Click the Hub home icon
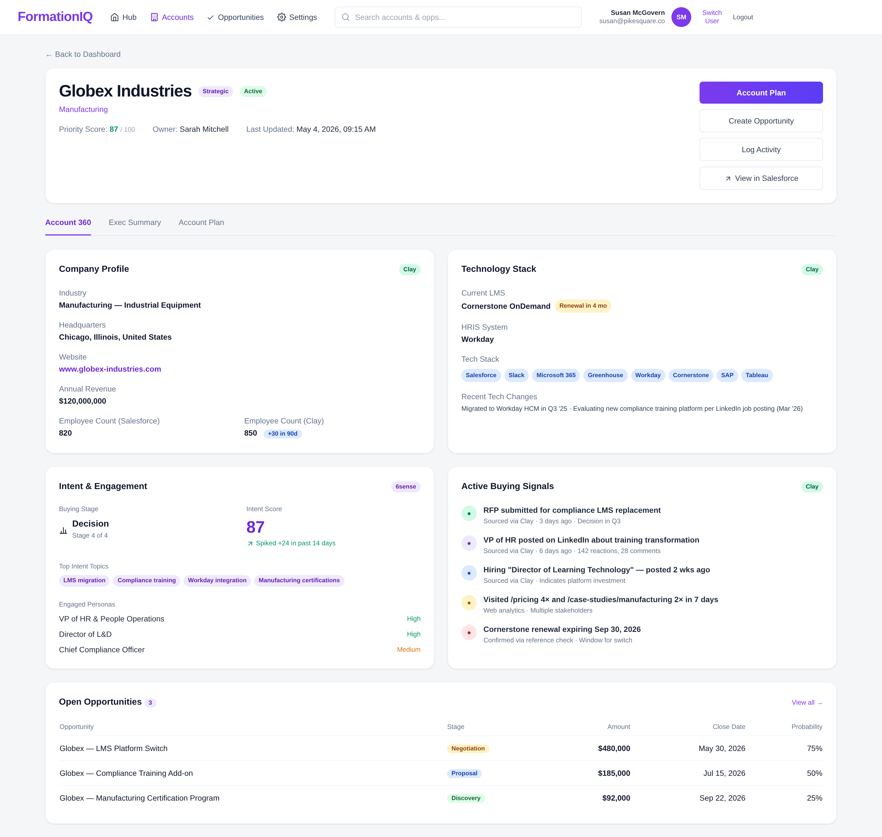Image resolution: width=882 pixels, height=837 pixels. pyautogui.click(x=115, y=17)
